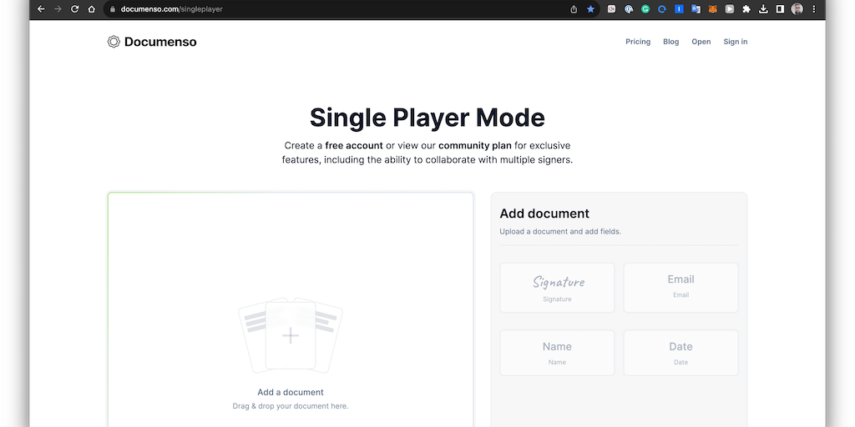This screenshot has height=427, width=855.
Task: Click the blue square extension icon
Action: coord(679,9)
